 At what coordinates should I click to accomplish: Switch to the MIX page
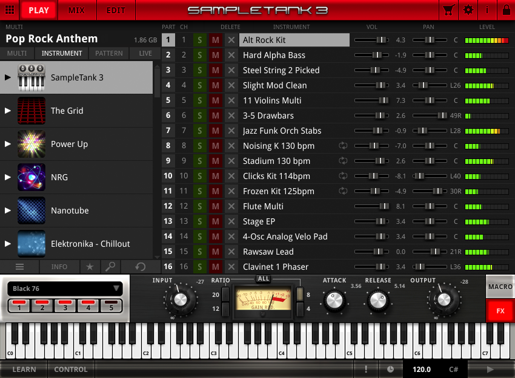pos(76,10)
